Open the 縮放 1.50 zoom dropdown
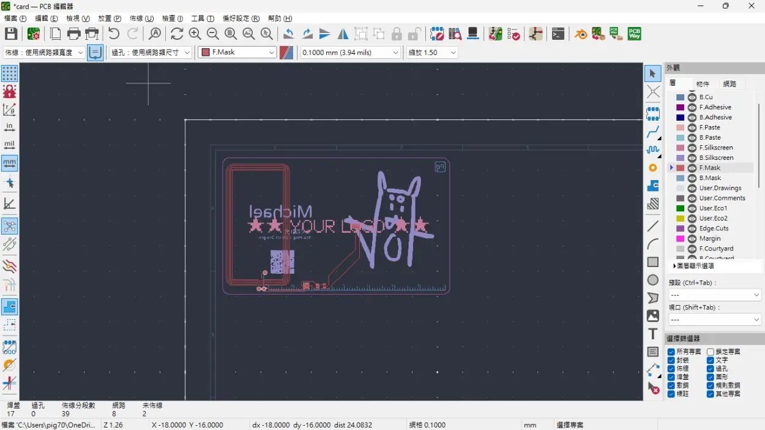Image resolution: width=765 pixels, height=430 pixels. click(433, 53)
